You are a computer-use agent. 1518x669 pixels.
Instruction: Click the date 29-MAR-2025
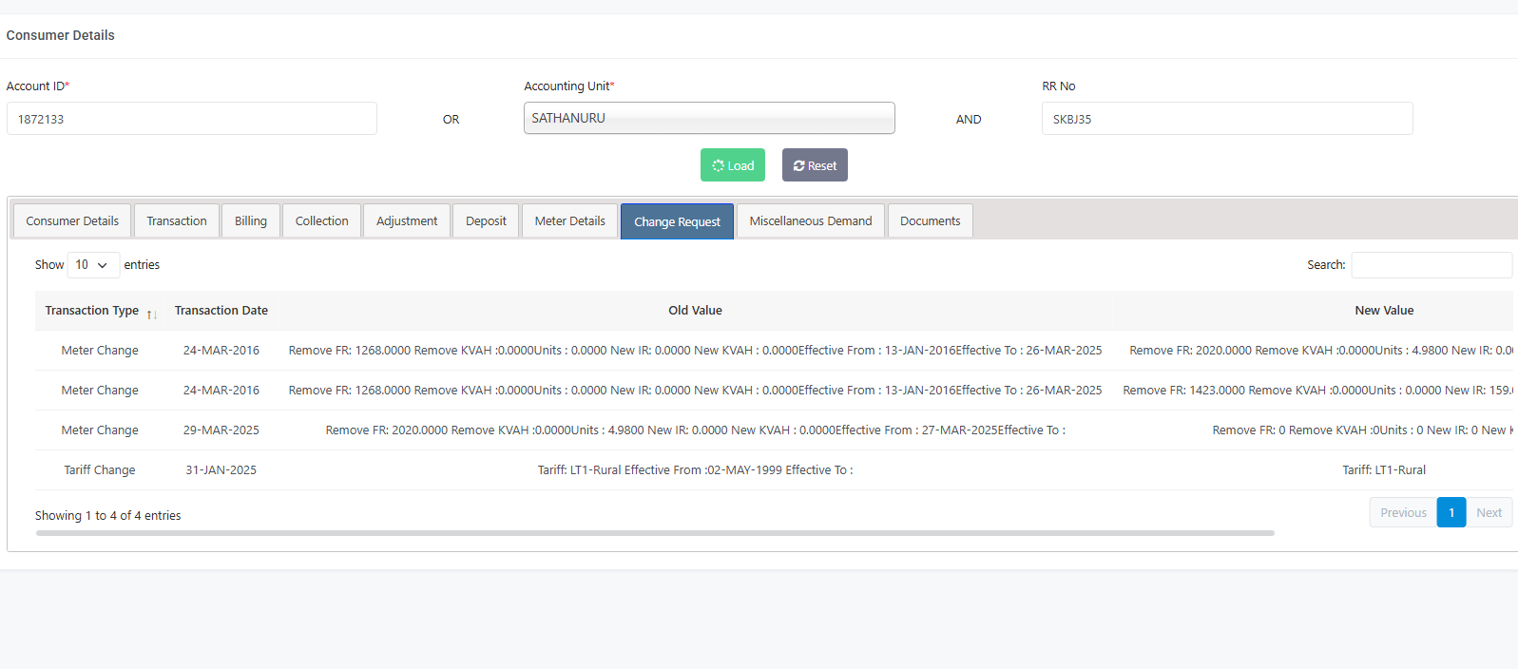[x=221, y=430]
